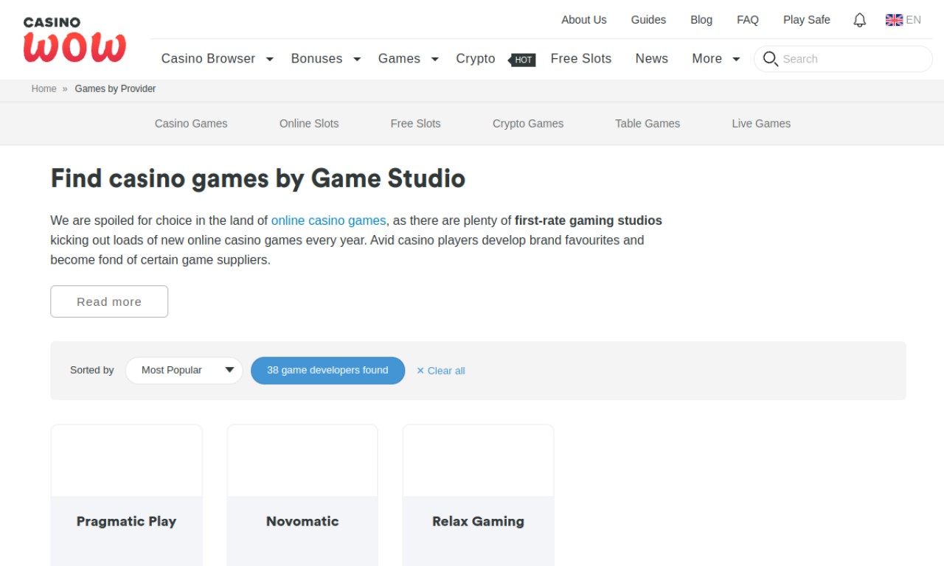Screen dimensions: 944x566
Task: Switch to Casino Games tab
Action: (x=191, y=124)
